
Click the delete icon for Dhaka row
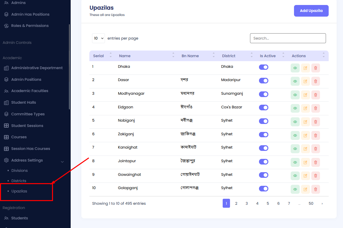316,68
